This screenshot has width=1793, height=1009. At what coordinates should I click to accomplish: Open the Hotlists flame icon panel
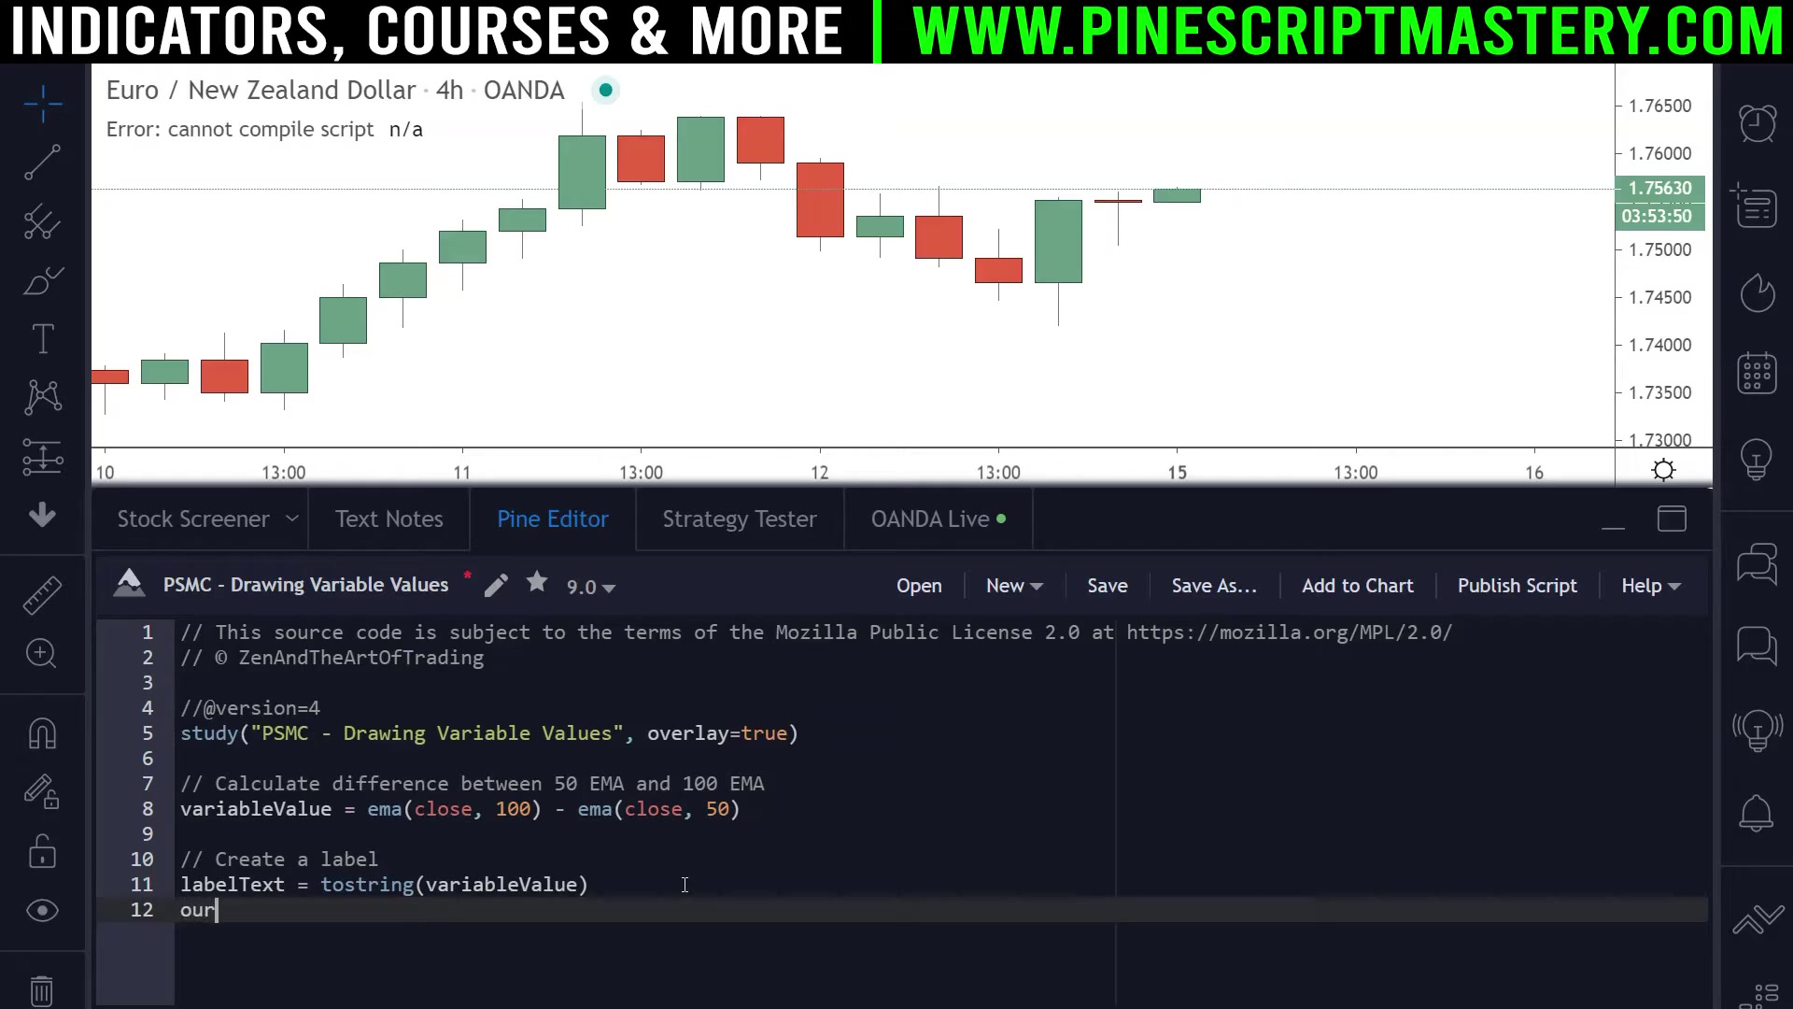(1758, 292)
